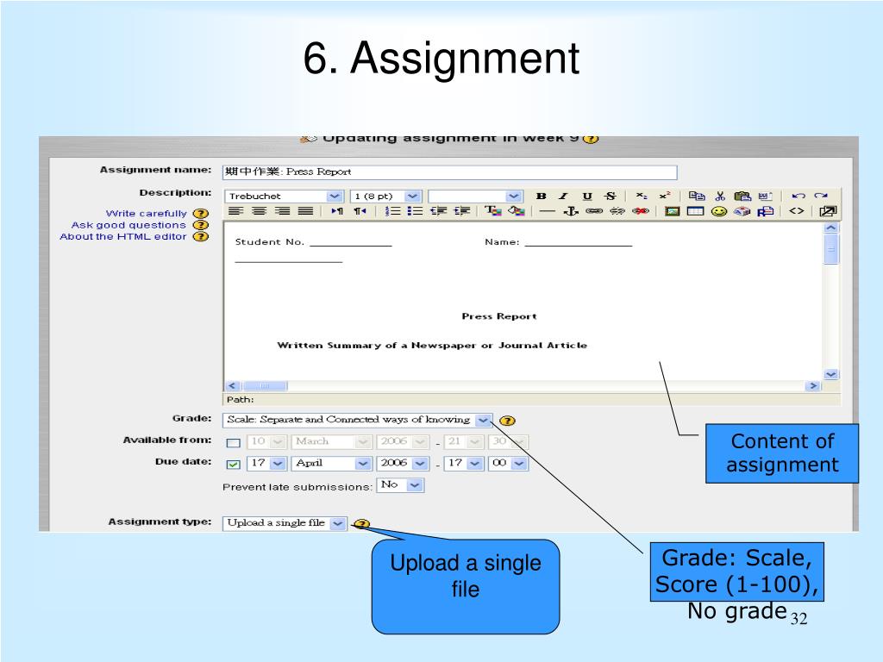This screenshot has width=883, height=662.
Task: Toggle bold formatting in editor toolbar
Action: (x=542, y=196)
